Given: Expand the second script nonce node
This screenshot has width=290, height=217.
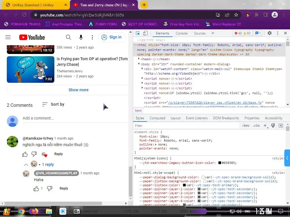Looking at the screenshot, I should point(142,83).
